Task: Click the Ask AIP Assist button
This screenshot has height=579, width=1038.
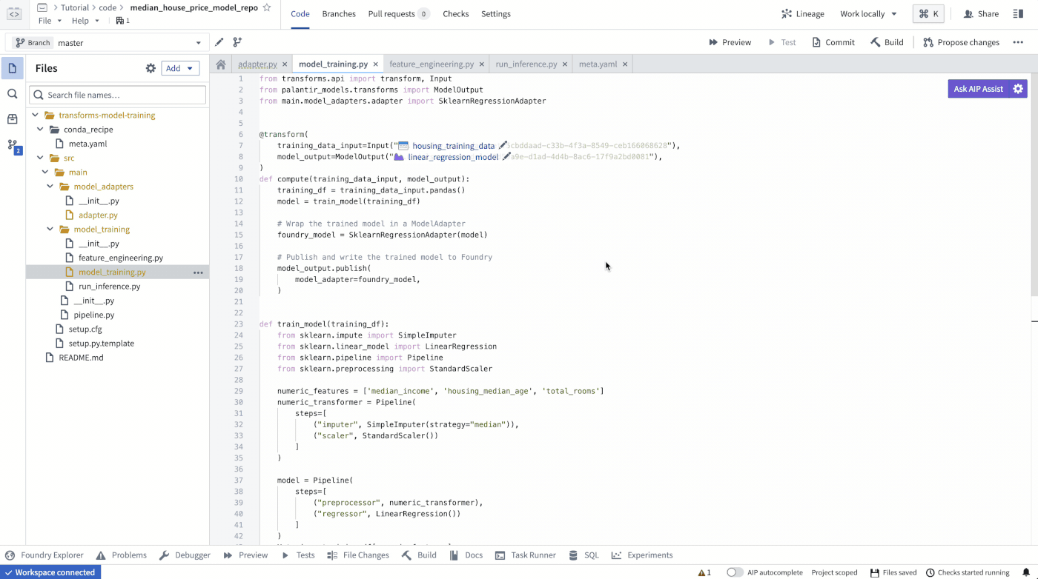Action: [978, 89]
